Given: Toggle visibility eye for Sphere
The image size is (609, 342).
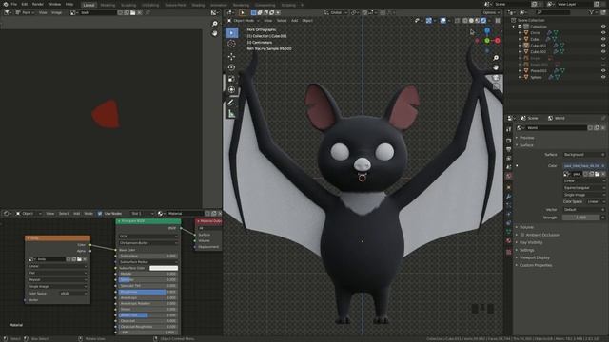Looking at the screenshot, I should pyautogui.click(x=603, y=77).
